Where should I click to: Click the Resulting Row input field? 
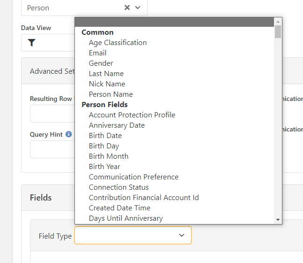tap(52, 114)
